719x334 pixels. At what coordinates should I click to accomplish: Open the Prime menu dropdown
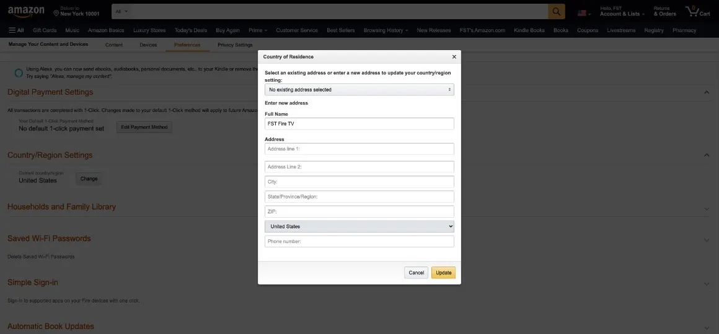coord(258,30)
